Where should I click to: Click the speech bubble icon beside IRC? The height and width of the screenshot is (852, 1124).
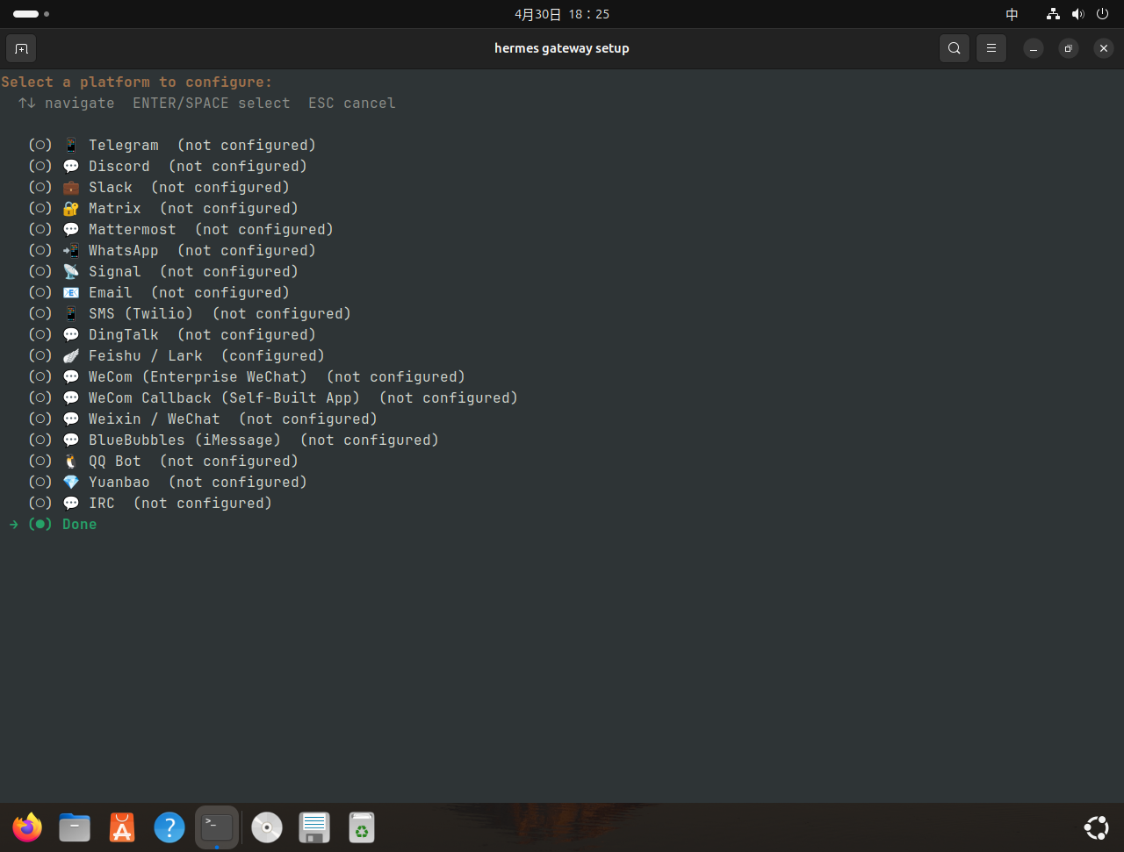click(71, 504)
